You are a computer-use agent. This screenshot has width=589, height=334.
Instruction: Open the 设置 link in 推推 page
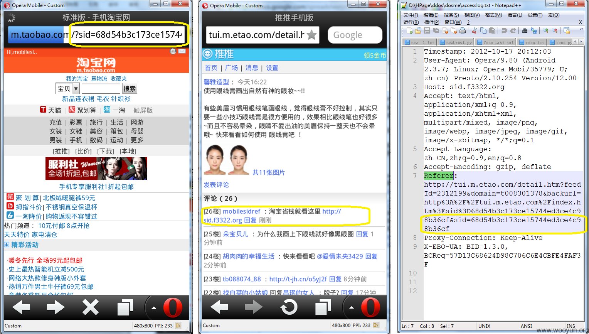pos(272,68)
